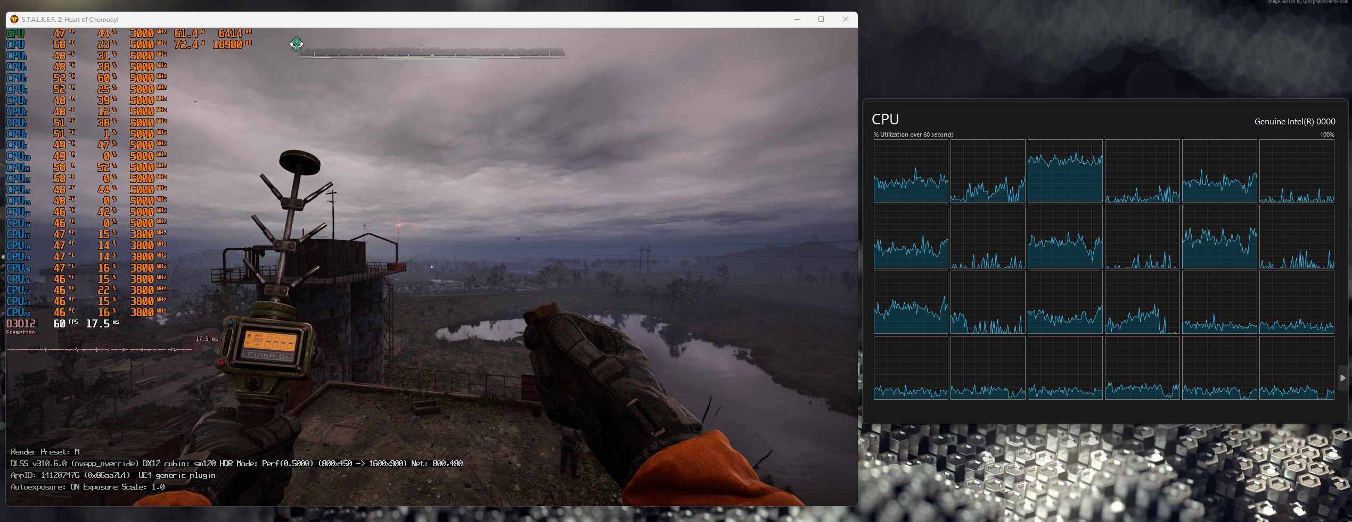This screenshot has height=522, width=1352.
Task: Click the "72.4" CPU power reading
Action: pos(186,45)
